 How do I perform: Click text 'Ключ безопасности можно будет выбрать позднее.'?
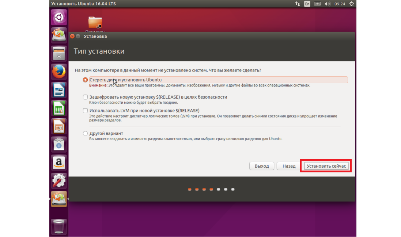(133, 103)
